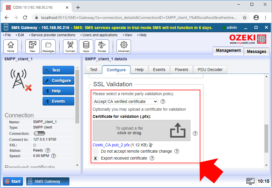Open a new browser tab

[78, 7]
